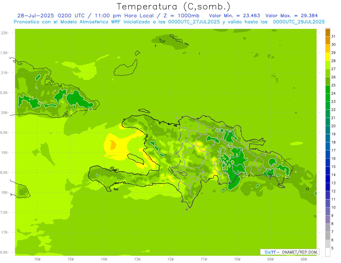The height and width of the screenshot is (263, 341).
Task: Click the '31' value on the color scale
Action: [333, 36]
